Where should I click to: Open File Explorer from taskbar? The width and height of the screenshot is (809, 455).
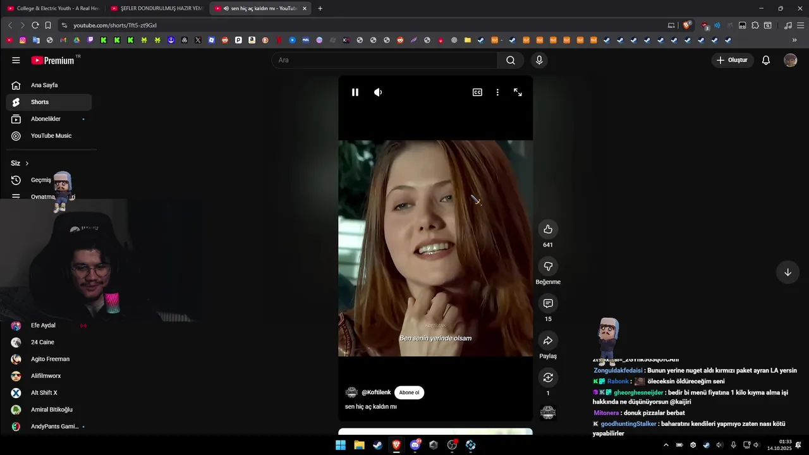pos(359,445)
